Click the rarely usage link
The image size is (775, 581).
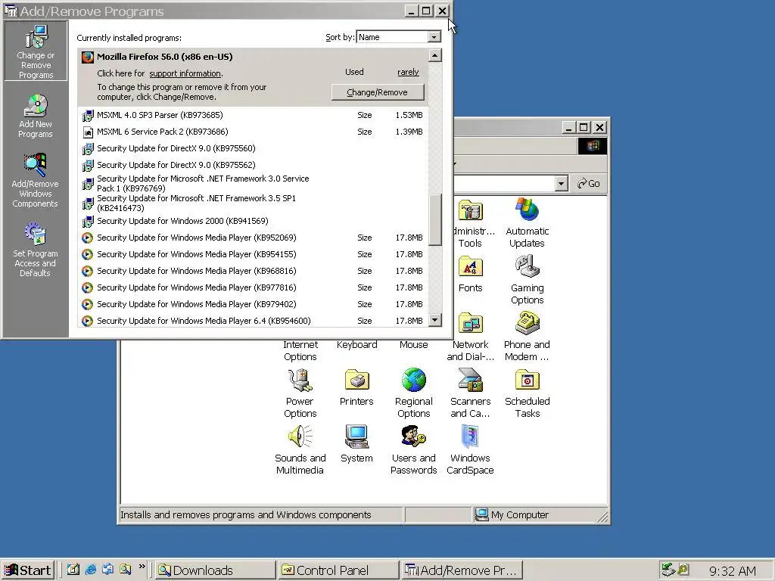(408, 72)
